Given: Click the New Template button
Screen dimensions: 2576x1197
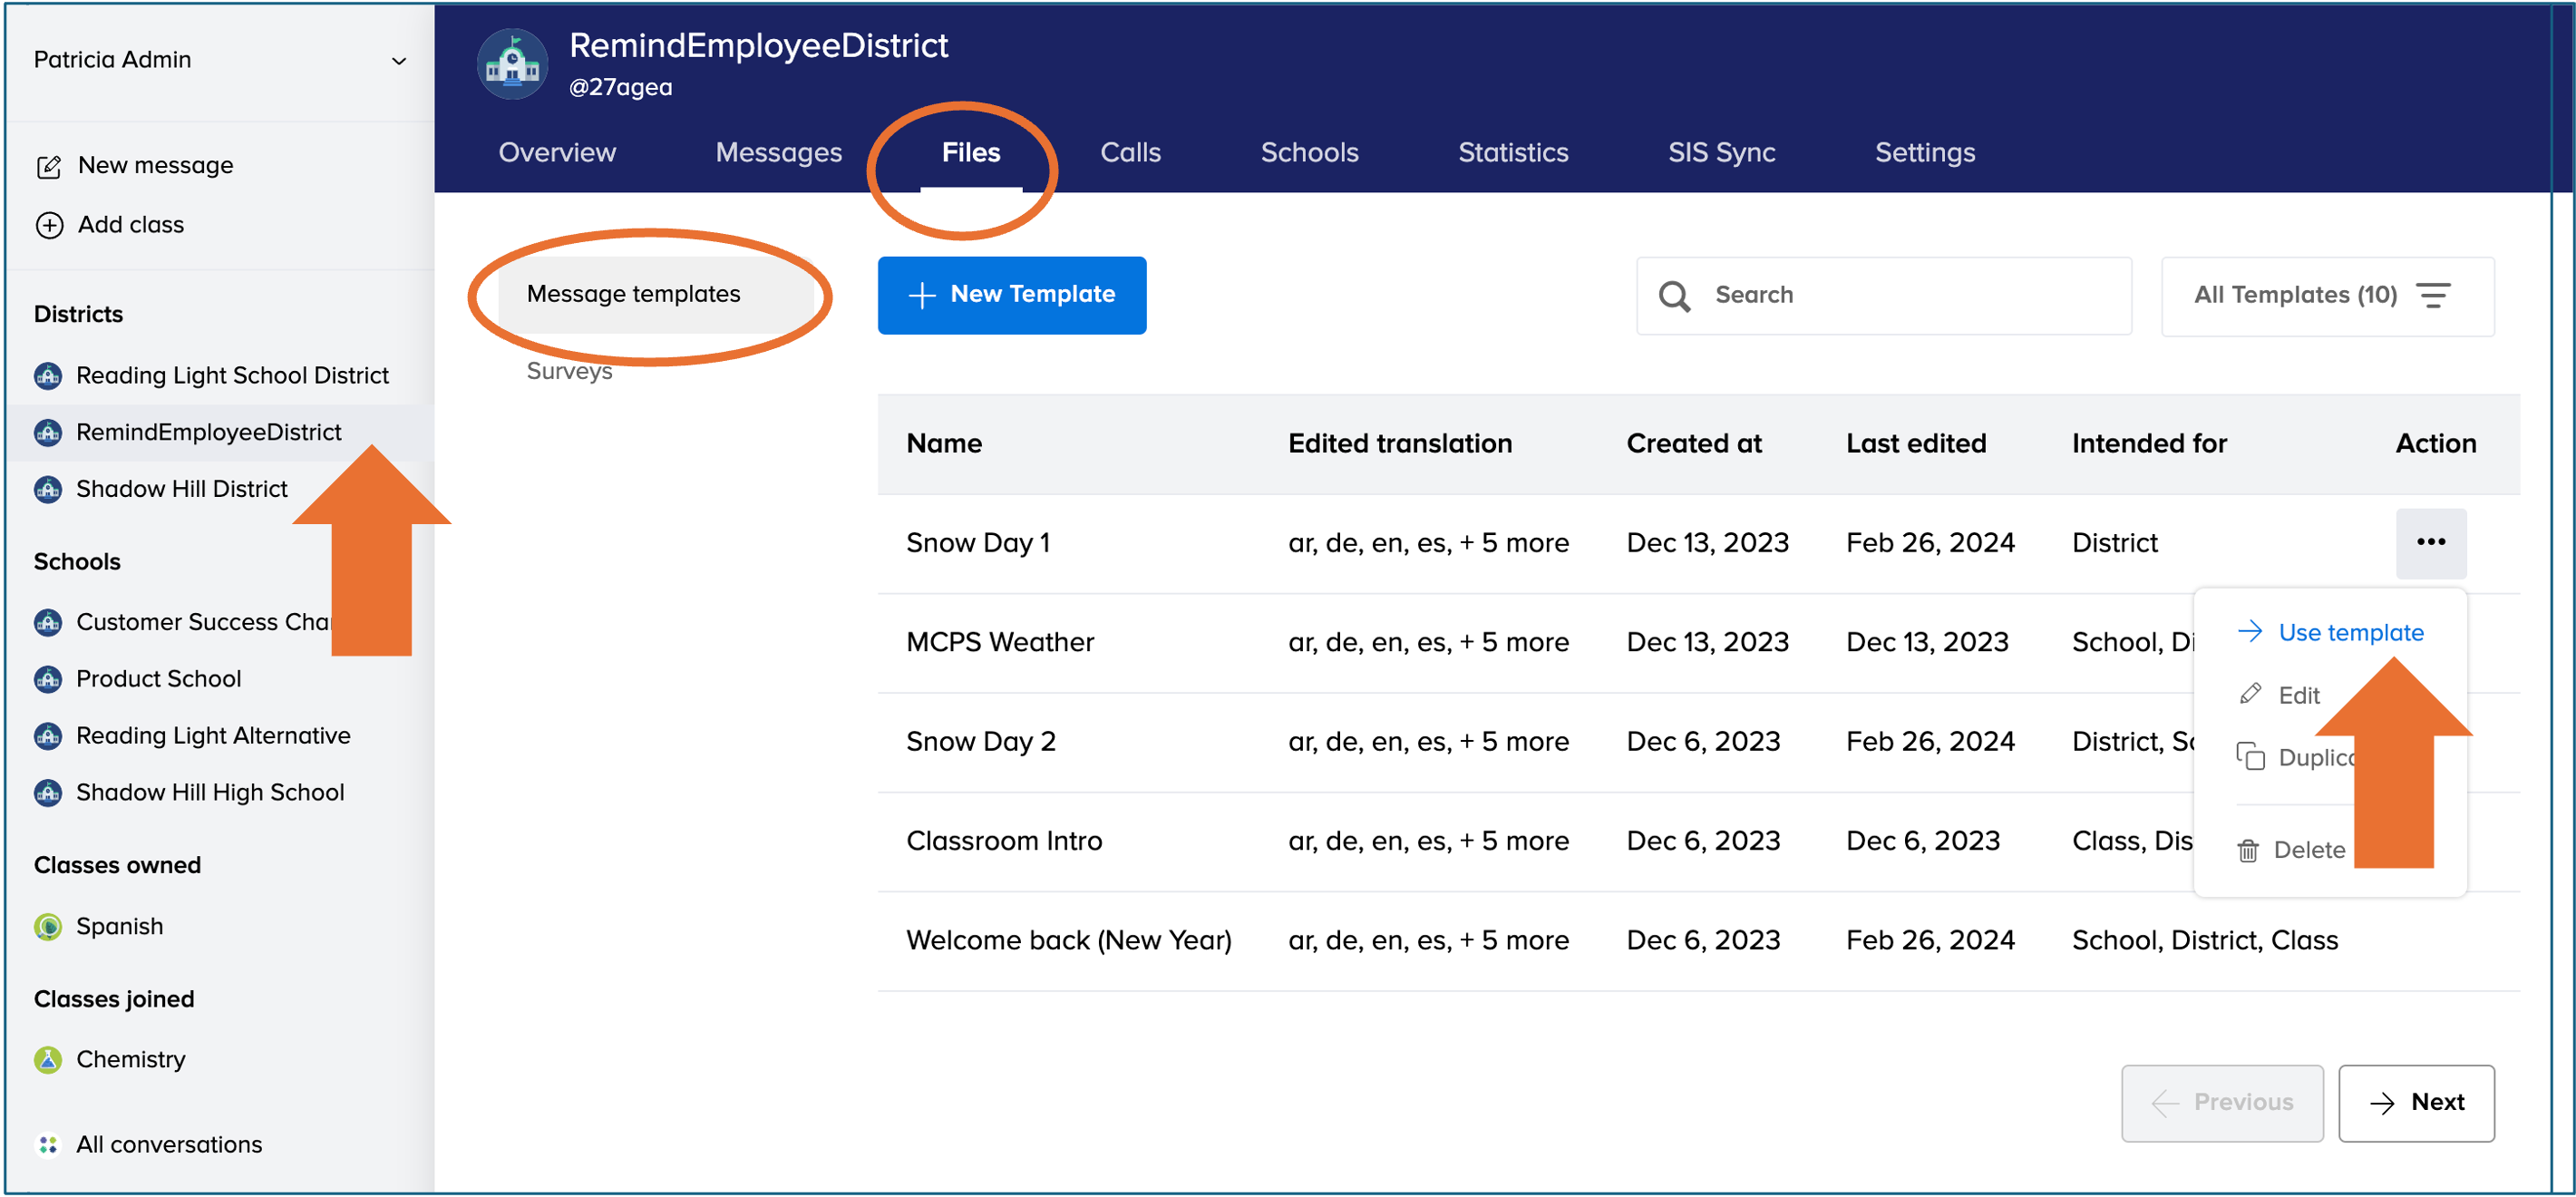Looking at the screenshot, I should tap(1011, 295).
